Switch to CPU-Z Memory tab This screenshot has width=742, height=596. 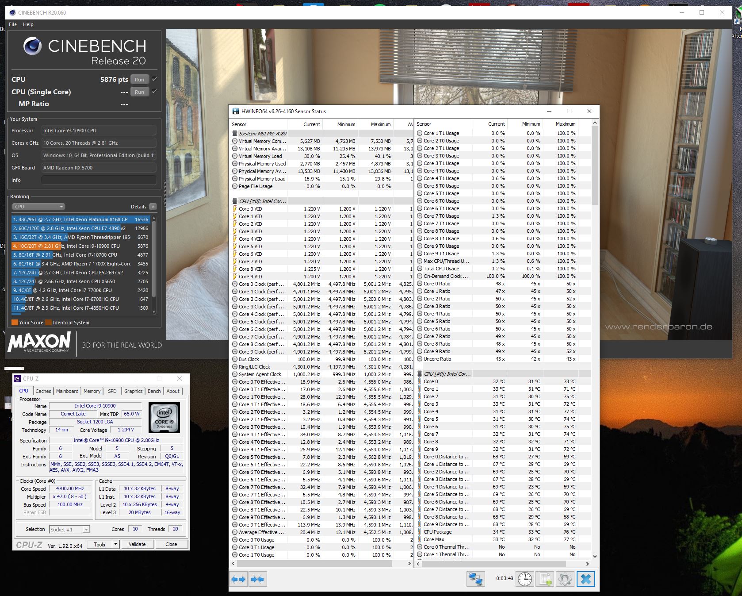pos(92,391)
